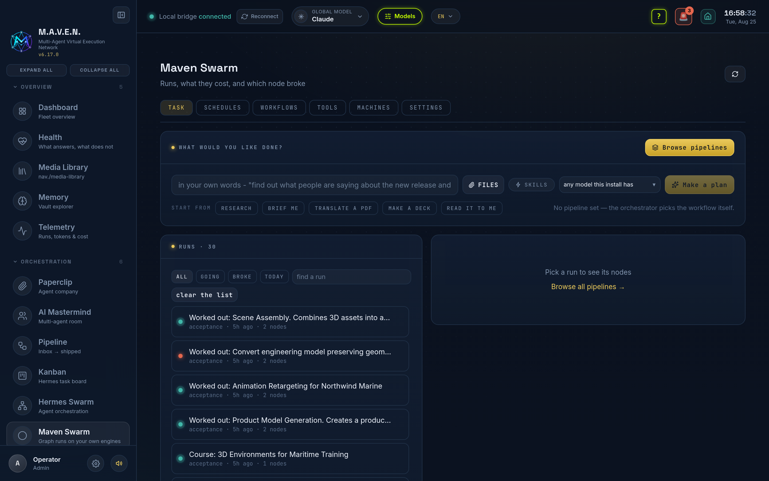Filter runs by ALL
769x481 pixels.
[182, 277]
